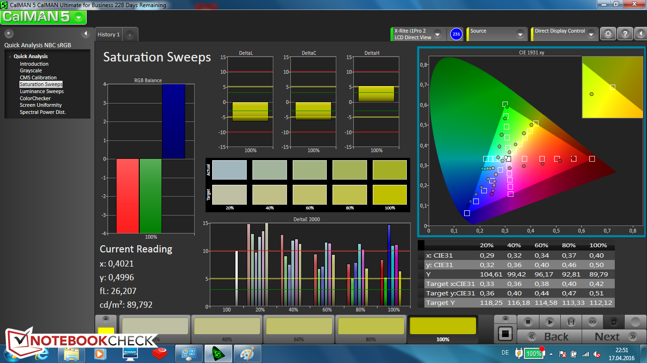Expand the Source dropdown

[x=520, y=35]
